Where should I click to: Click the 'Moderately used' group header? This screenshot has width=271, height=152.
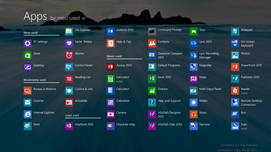[35, 80]
